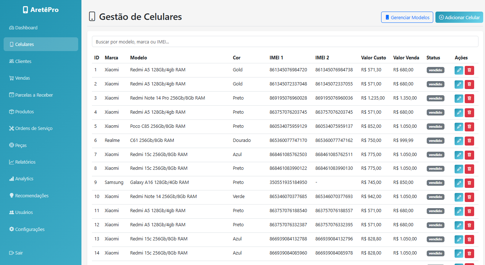Viewport: 485px width, 265px height.
Task: Click the Gerenciar Modelos button
Action: tap(407, 17)
